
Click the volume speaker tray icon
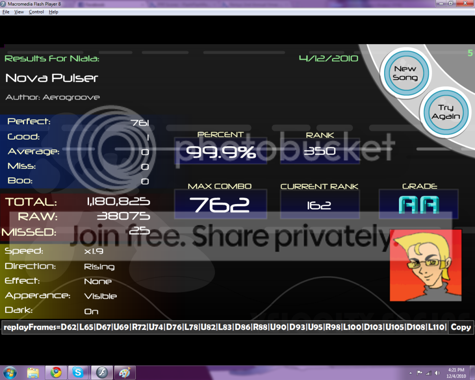(437, 373)
